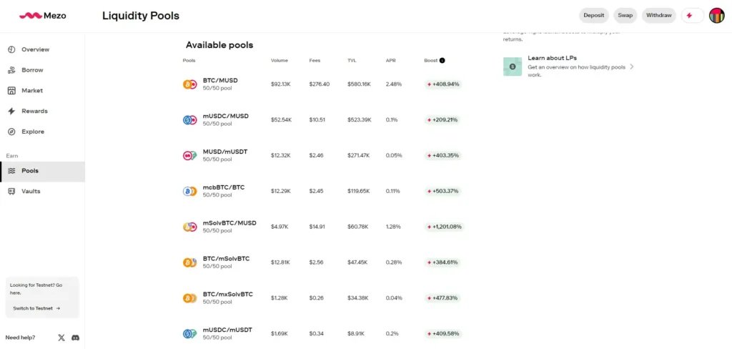Click the mUSDC/mUSDT pool token icon
This screenshot has width=732, height=349.
[x=189, y=334]
